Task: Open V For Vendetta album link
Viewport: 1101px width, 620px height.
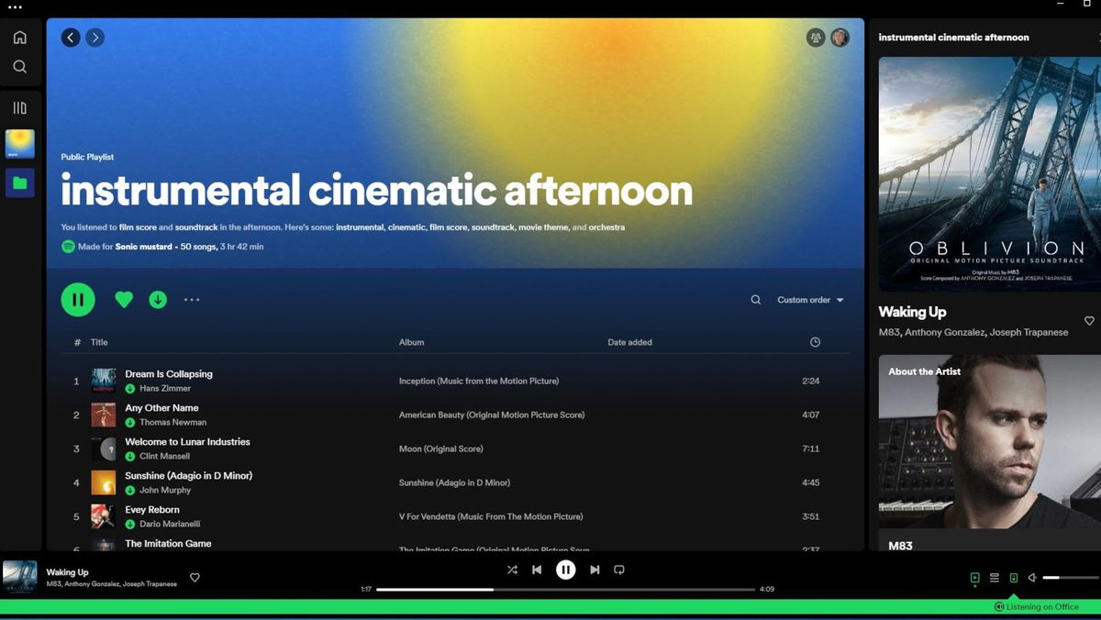Action: [x=492, y=516]
